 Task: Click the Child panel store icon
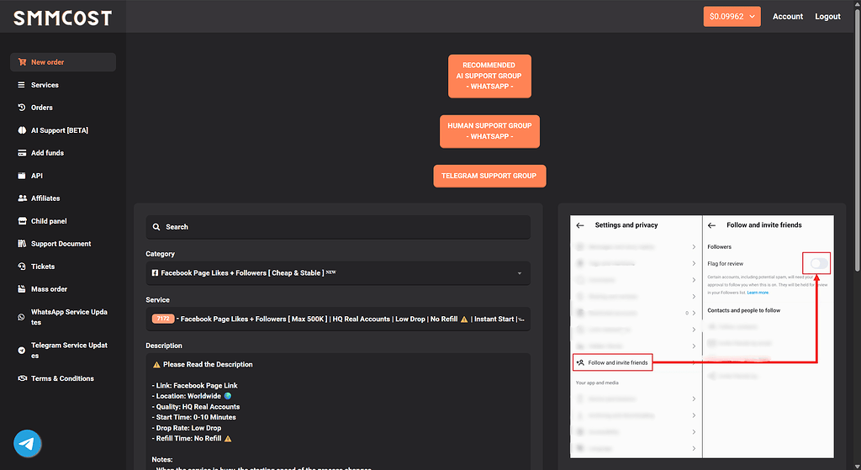pos(22,221)
